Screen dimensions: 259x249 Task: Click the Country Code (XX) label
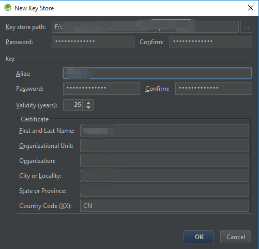pos(45,206)
